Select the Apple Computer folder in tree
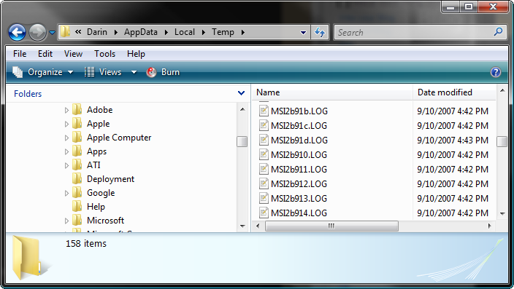514x289 pixels. pyautogui.click(x=119, y=138)
